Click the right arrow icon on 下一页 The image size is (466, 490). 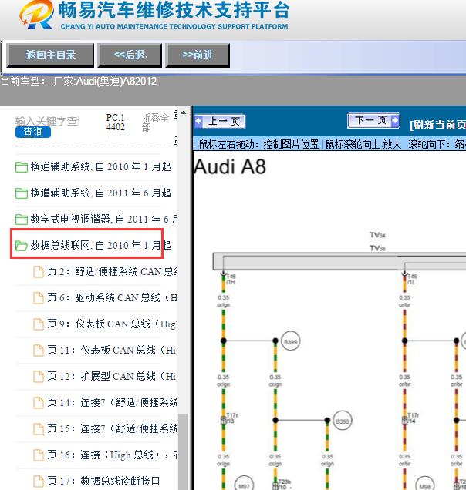click(395, 120)
